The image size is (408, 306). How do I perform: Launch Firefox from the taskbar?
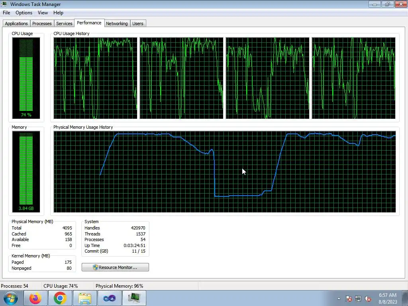[35, 298]
